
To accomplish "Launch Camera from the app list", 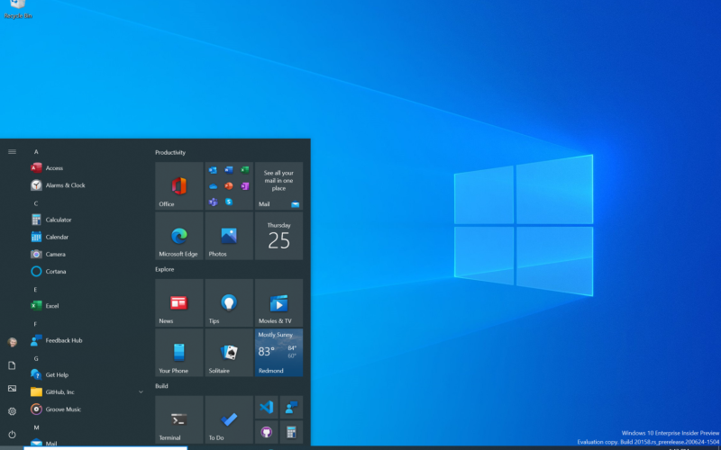I will [x=87, y=254].
